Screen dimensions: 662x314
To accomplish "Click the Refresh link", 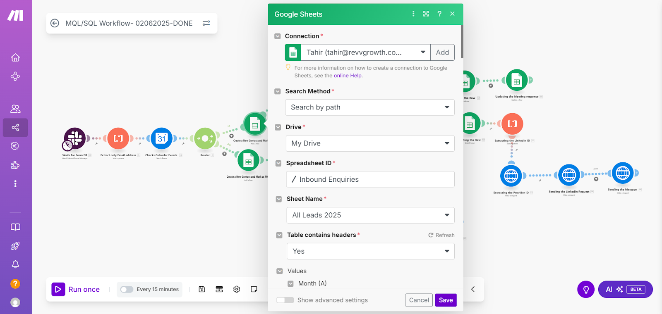I will click(441, 235).
